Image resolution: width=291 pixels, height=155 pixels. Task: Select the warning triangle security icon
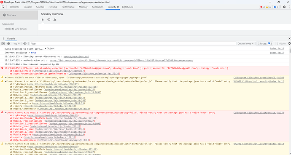click(x=55, y=19)
